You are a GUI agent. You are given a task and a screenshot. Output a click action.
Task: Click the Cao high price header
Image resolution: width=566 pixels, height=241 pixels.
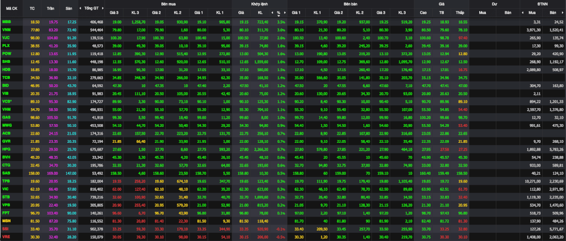[423, 13]
